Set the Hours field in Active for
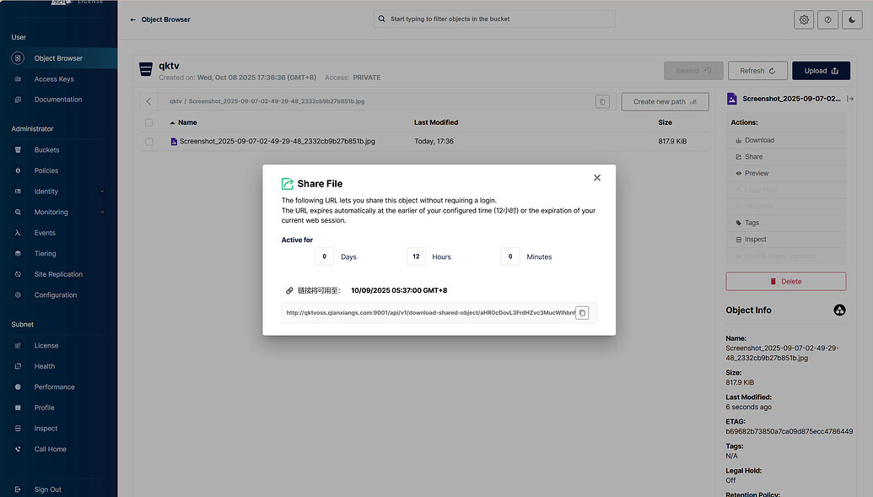The height and width of the screenshot is (497, 873). pyautogui.click(x=416, y=257)
